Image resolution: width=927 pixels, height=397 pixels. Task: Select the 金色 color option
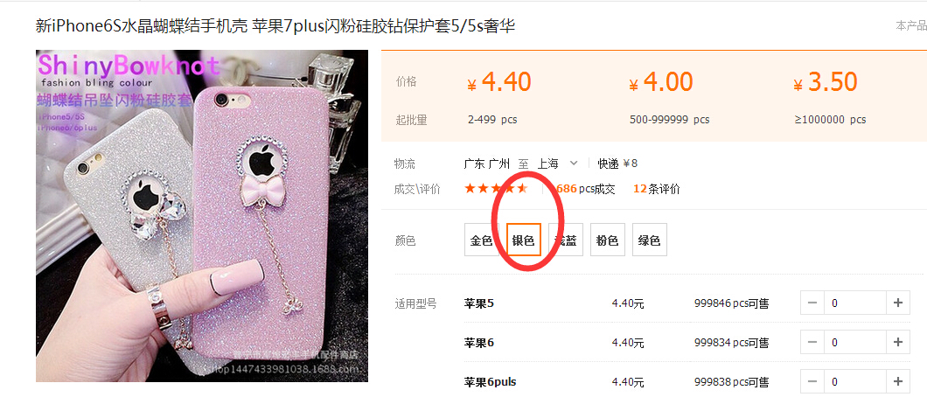pyautogui.click(x=481, y=240)
